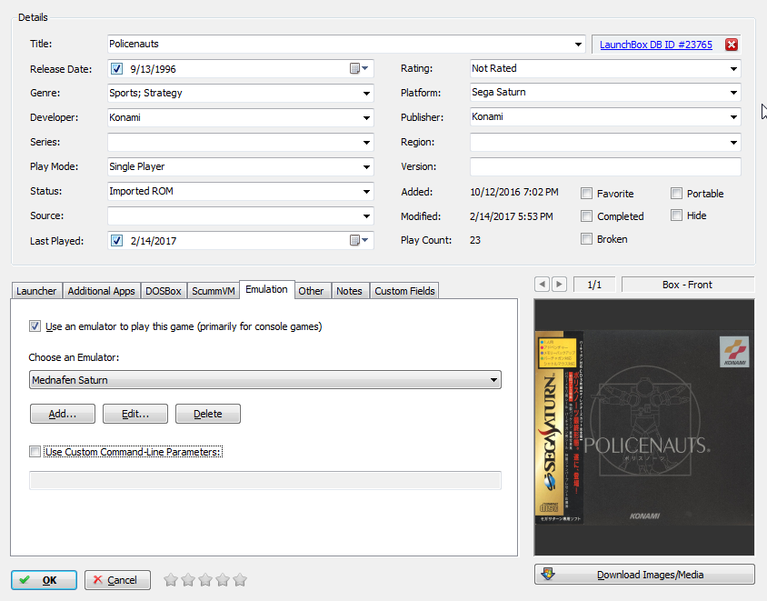Image resolution: width=767 pixels, height=601 pixels.
Task: Uncheck the Last Played checkbox
Action: point(116,240)
